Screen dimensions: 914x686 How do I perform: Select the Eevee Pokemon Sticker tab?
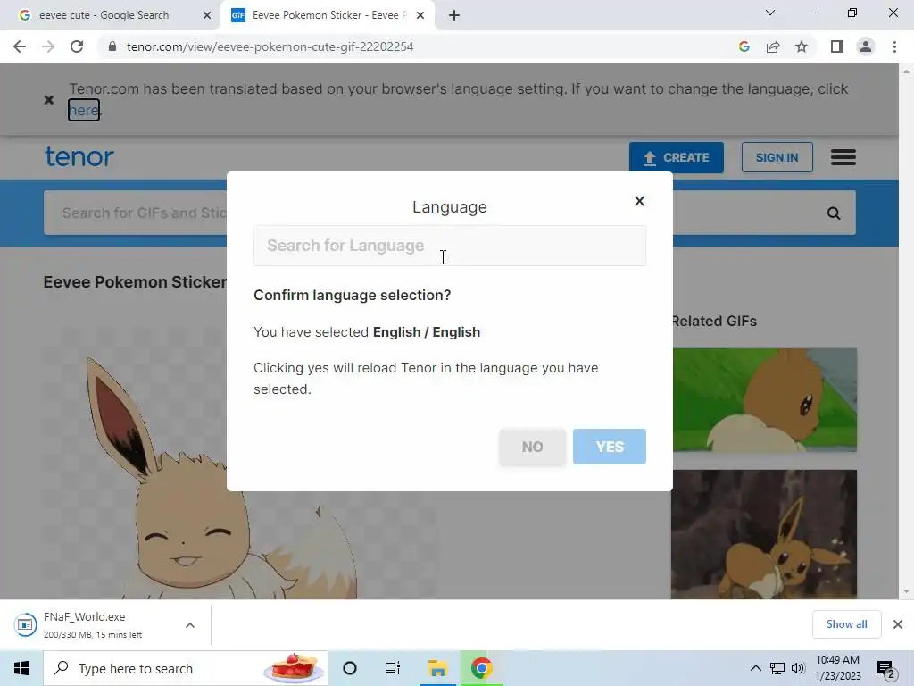(329, 15)
